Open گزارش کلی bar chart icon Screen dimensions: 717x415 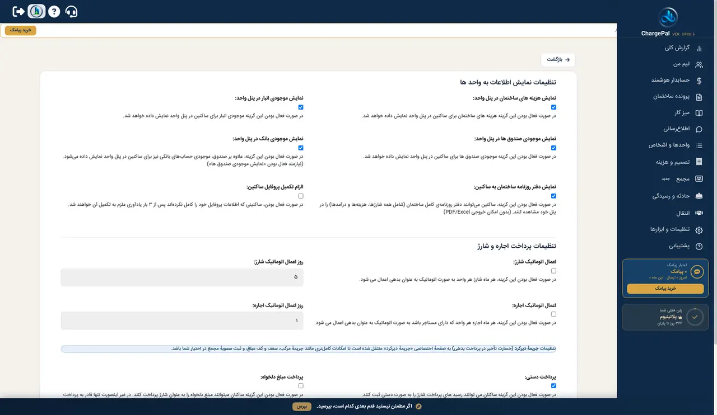point(699,48)
